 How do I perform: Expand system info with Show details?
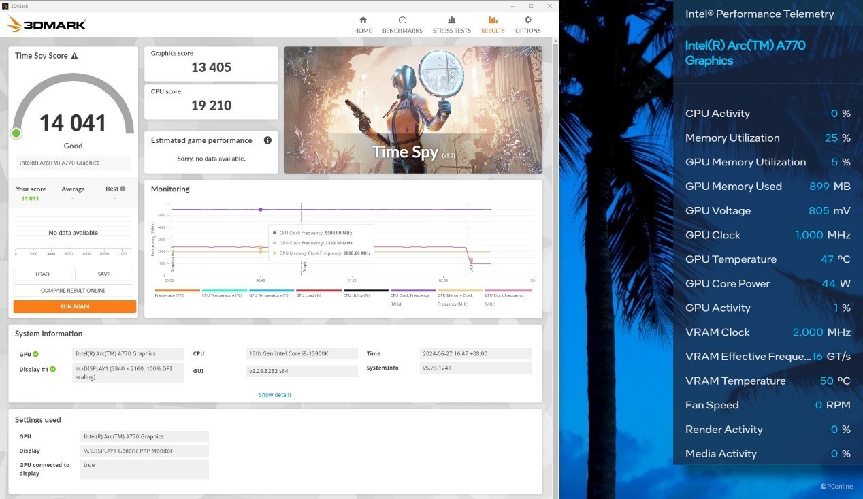275,395
